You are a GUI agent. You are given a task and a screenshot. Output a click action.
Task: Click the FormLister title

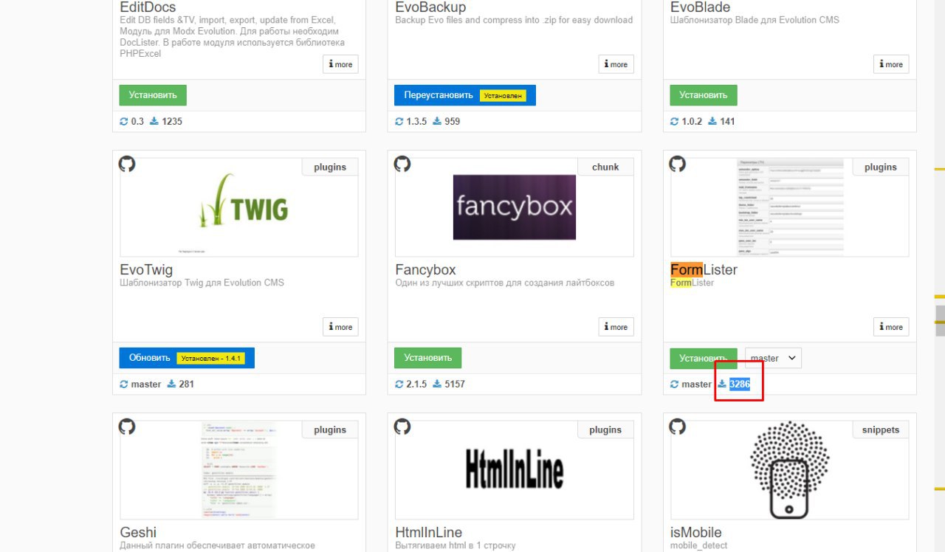(x=704, y=269)
